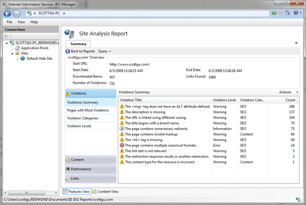Click the warning icon for missing ALT attribute row
Image resolution: width=306 pixels, height=205 pixels.
click(122, 106)
